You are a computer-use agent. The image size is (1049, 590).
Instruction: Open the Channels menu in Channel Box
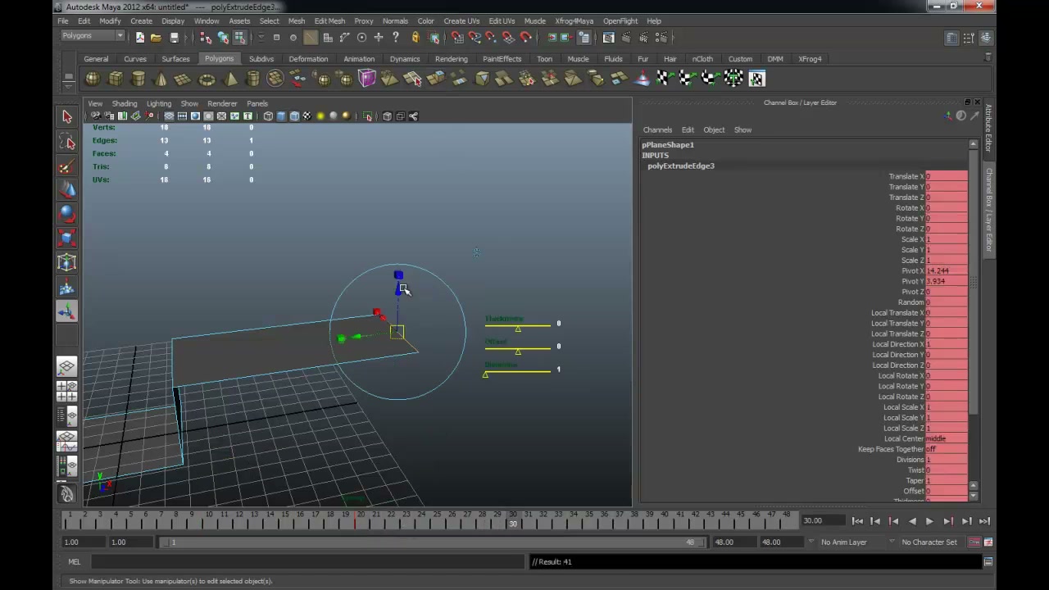click(x=657, y=129)
